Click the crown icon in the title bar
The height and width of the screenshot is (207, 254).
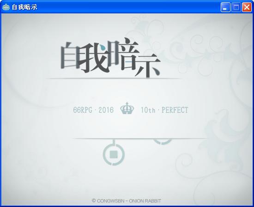tap(6, 7)
